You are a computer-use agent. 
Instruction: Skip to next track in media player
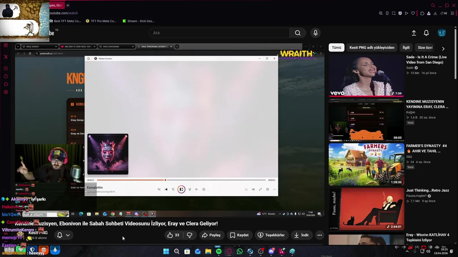[x=196, y=190]
